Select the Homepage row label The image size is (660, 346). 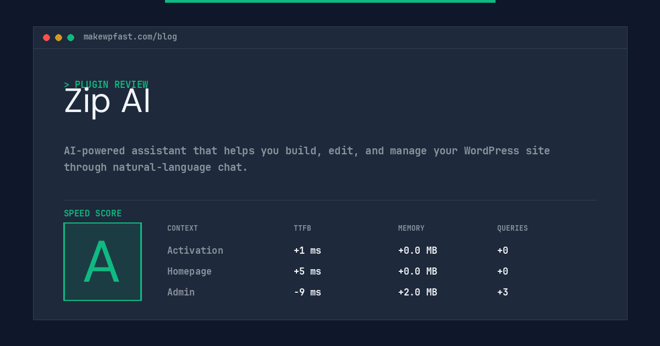(x=189, y=271)
